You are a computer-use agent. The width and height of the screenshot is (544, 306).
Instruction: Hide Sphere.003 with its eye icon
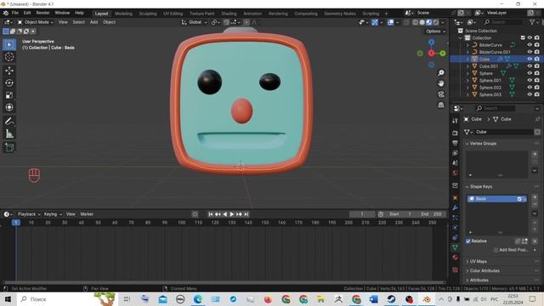[530, 94]
